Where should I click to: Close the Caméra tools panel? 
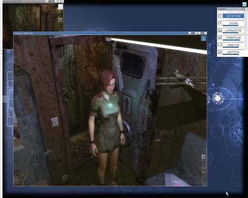[x=247, y=9]
